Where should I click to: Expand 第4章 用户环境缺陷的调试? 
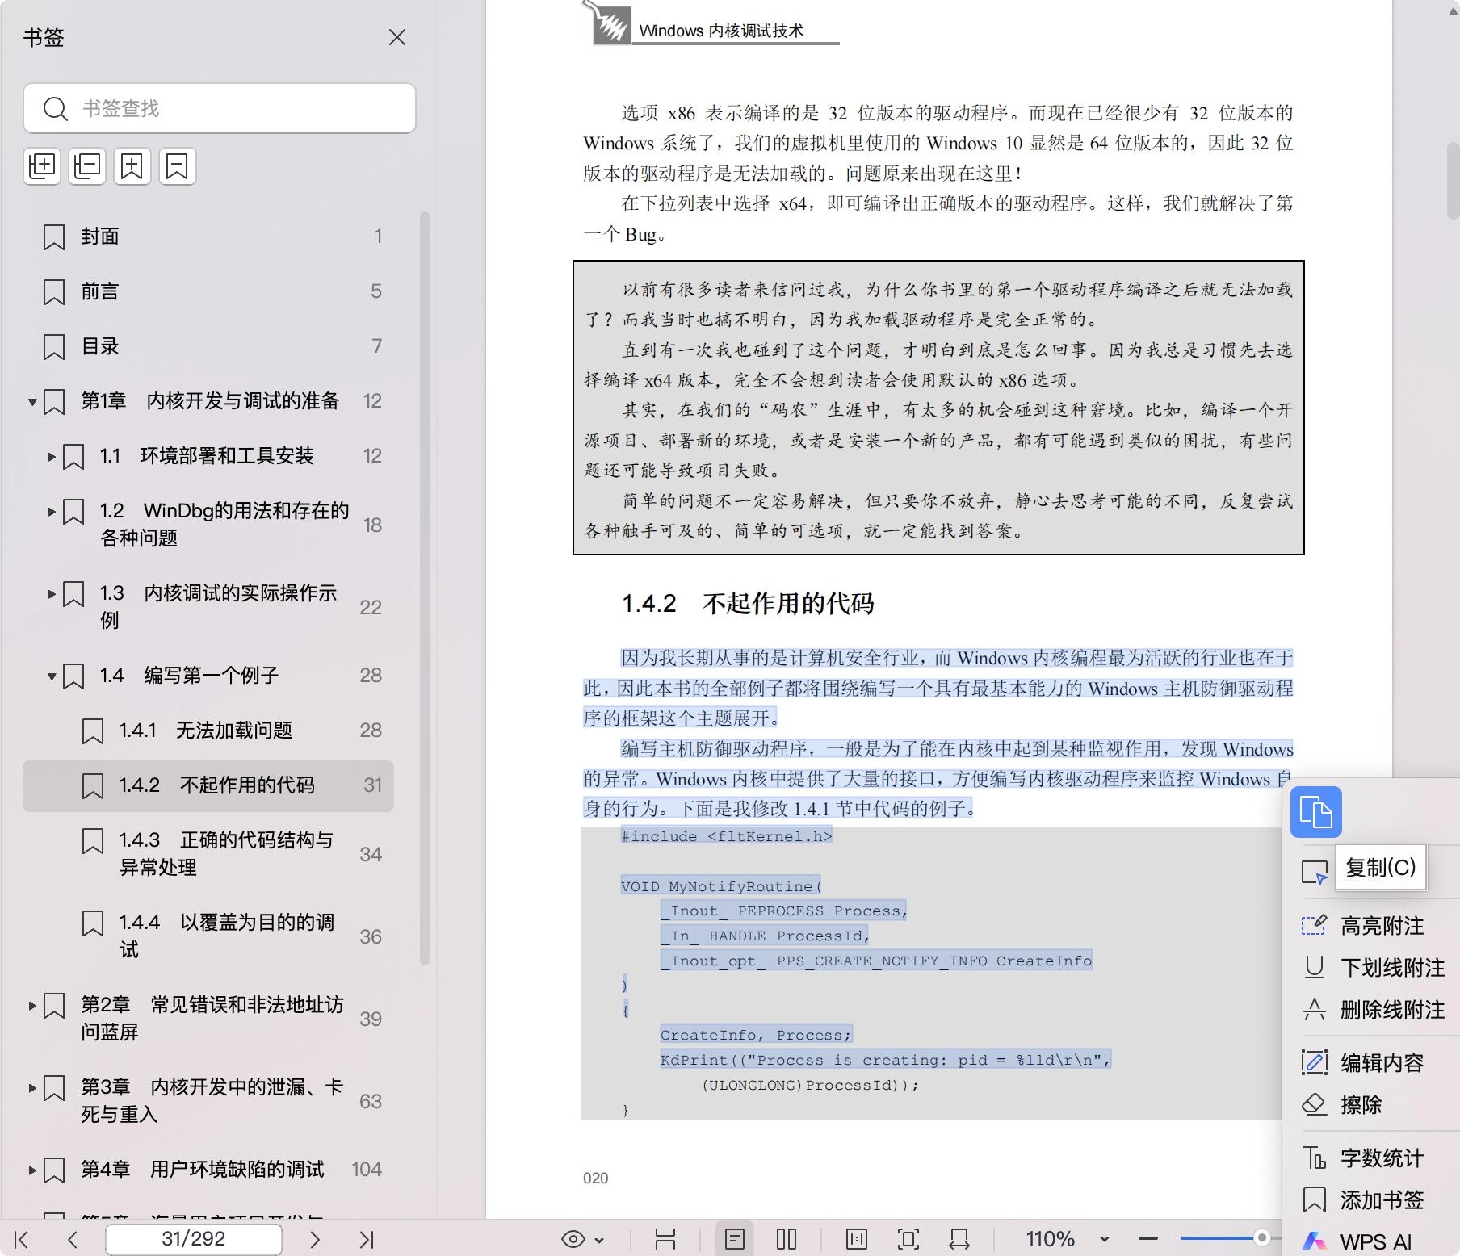point(32,1170)
